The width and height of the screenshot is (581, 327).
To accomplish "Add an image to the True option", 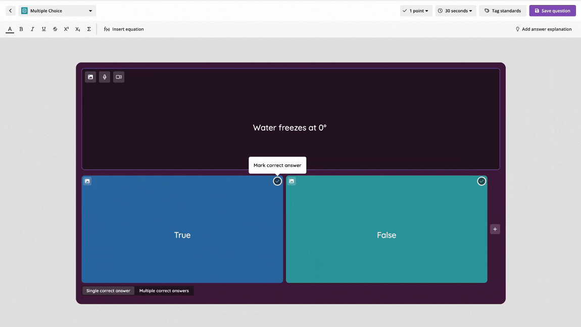I will pyautogui.click(x=87, y=181).
